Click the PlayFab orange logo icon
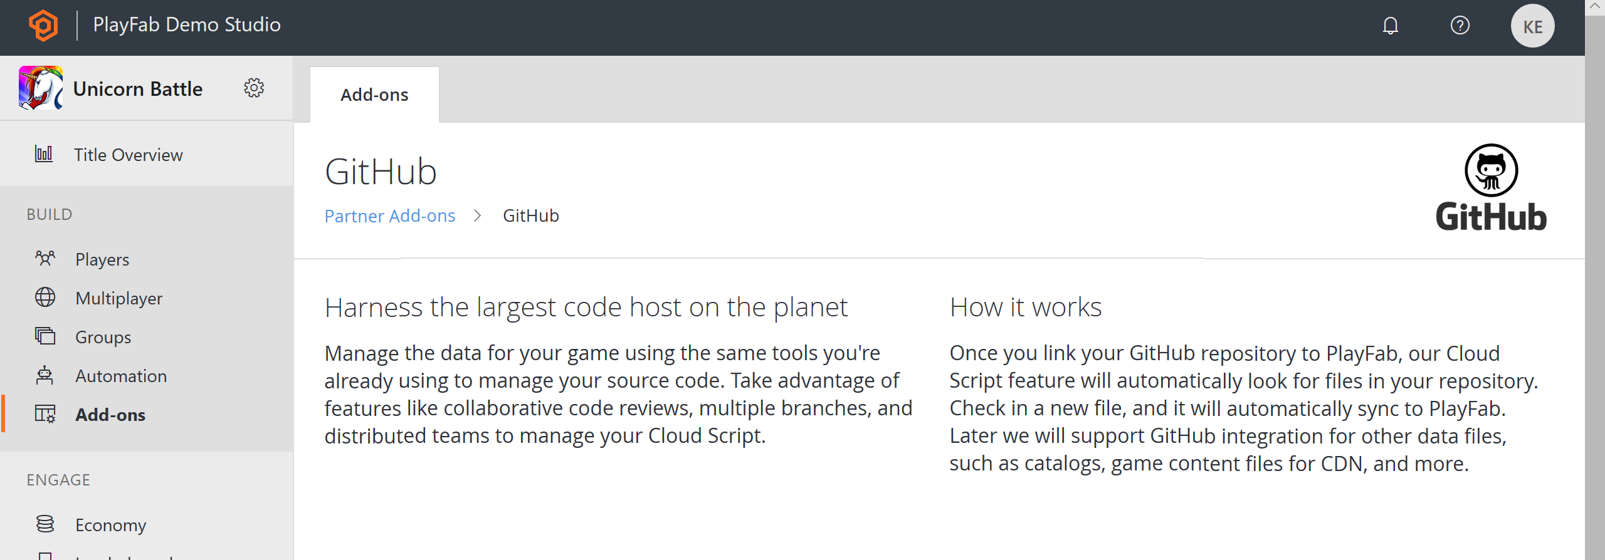Screen dimensions: 1605x560 click(x=43, y=26)
